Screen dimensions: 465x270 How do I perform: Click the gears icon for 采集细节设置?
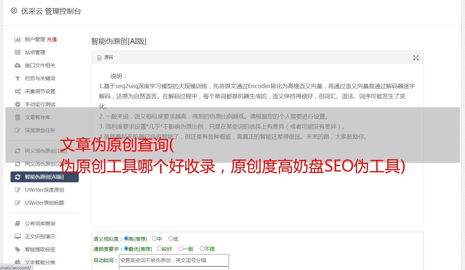[x=17, y=91]
